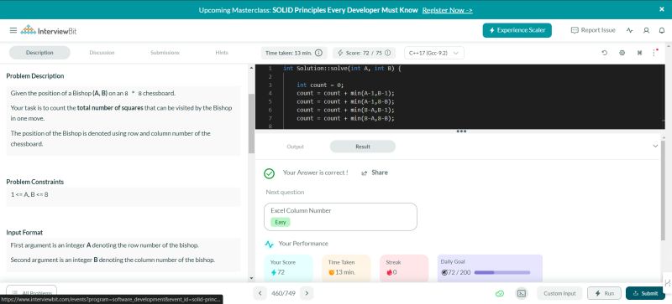
Task: Open the hamburger menu beside InterviewBit logo
Action: pyautogui.click(x=13, y=30)
